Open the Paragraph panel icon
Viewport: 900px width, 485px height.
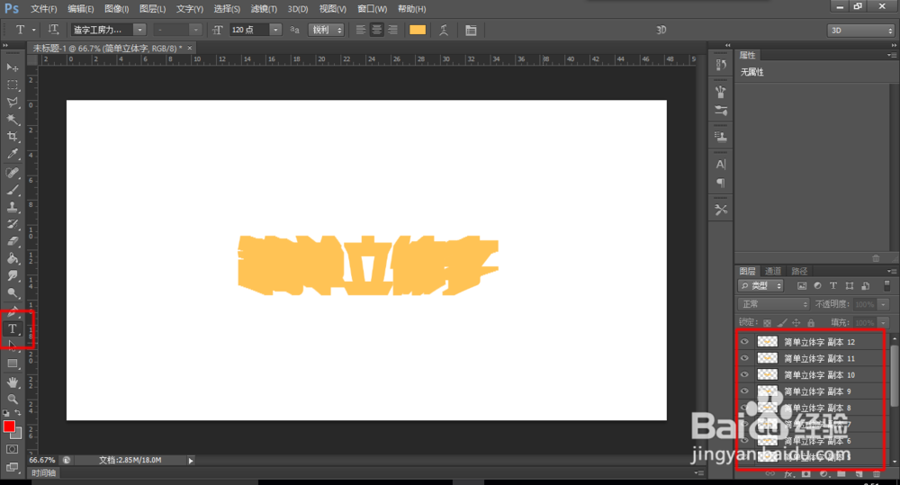point(721,183)
